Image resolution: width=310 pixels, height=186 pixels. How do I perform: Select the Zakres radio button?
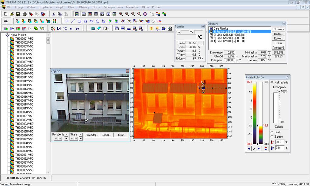(272, 136)
